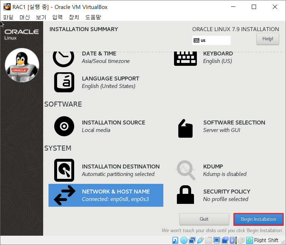Open INSTALLATION SOURCE label

tap(113, 122)
